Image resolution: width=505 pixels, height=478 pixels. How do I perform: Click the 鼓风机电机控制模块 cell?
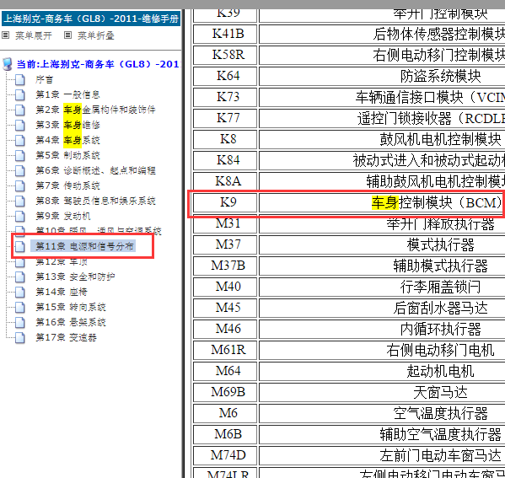tap(382, 139)
